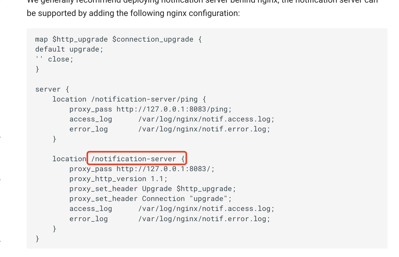Click the closing brace of the map block

pyautogui.click(x=37, y=69)
